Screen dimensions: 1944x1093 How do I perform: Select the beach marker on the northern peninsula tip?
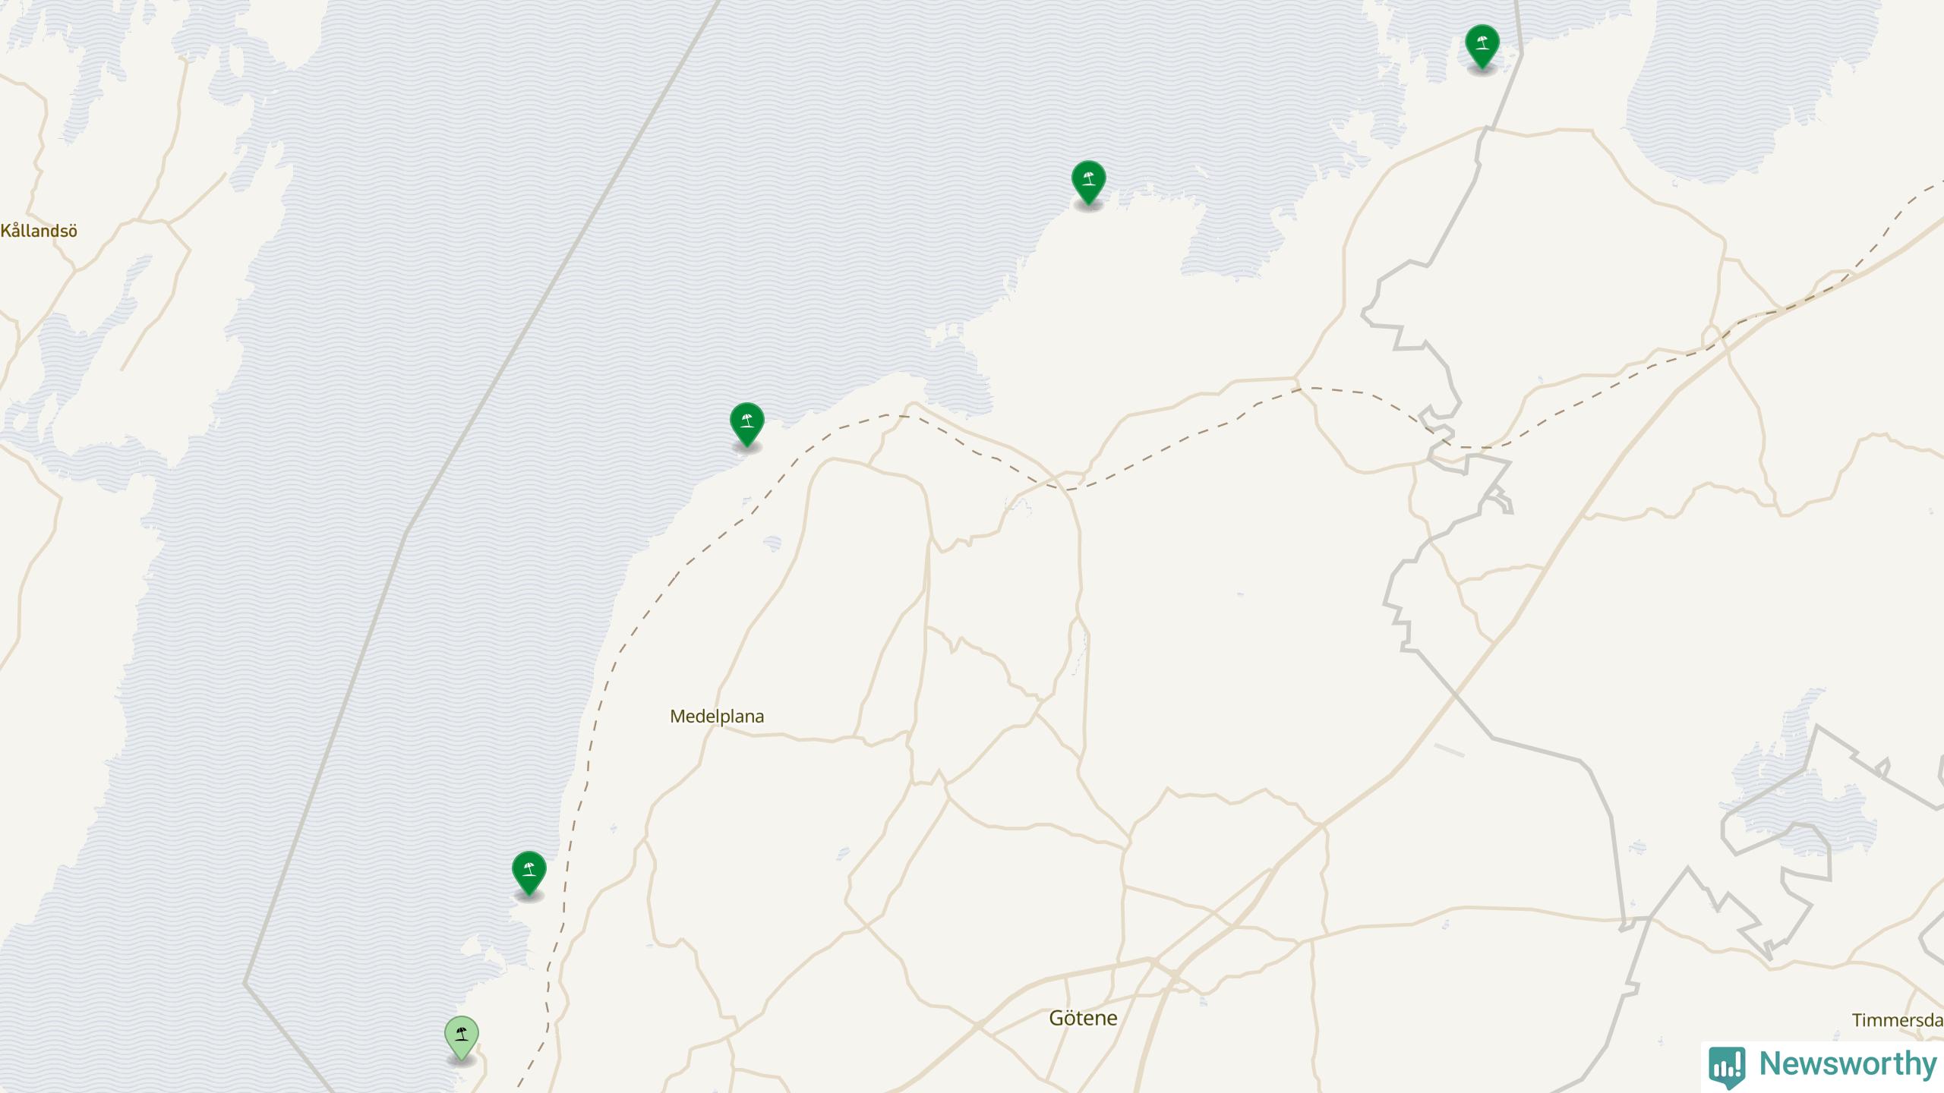coord(1088,183)
